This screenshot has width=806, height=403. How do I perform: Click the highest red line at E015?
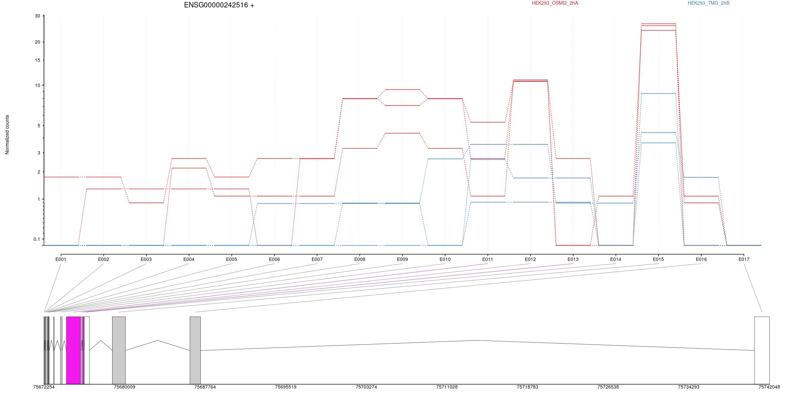tap(659, 24)
